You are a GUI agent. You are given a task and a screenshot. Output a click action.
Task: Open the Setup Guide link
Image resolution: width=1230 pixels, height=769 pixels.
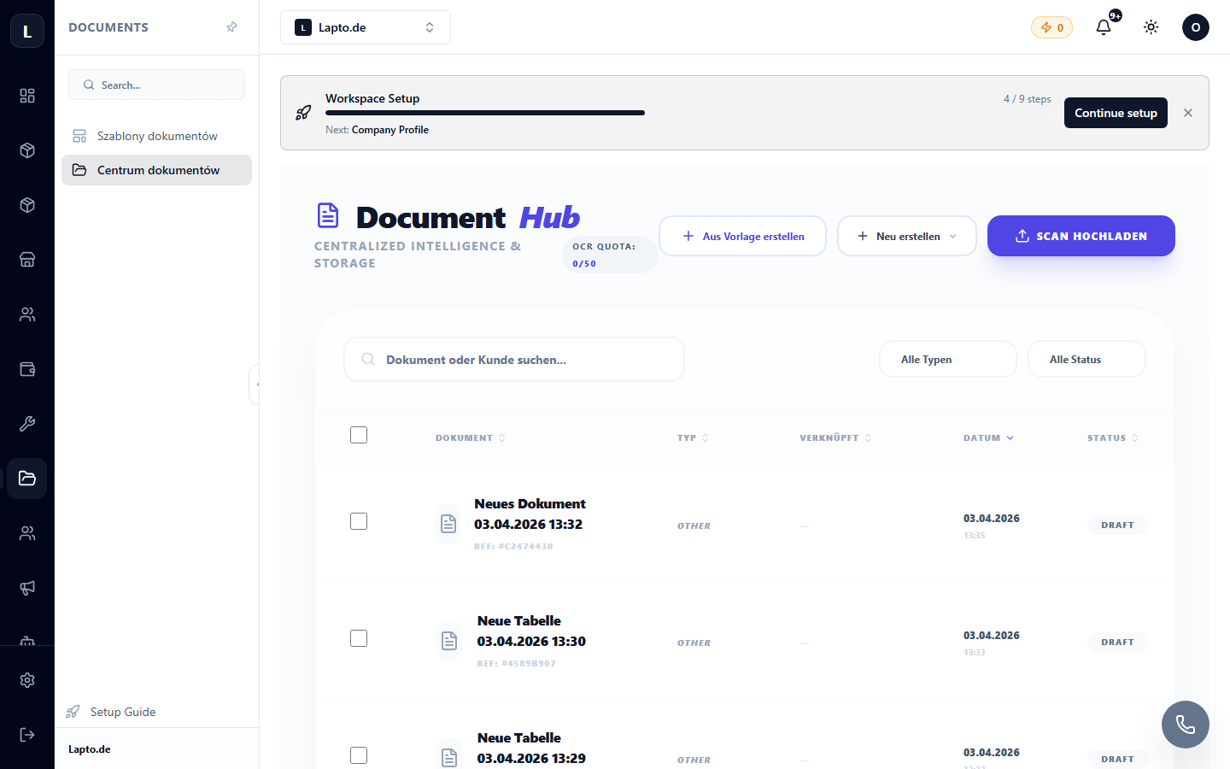[x=112, y=712]
